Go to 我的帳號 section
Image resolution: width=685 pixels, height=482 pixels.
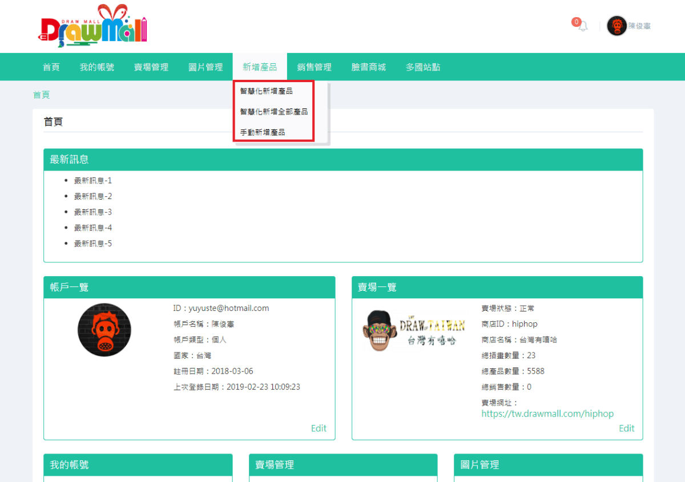tap(97, 67)
